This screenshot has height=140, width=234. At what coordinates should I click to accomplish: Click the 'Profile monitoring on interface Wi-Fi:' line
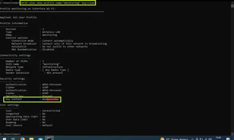click(28, 9)
